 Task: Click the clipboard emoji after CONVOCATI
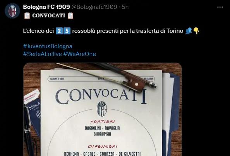click(x=70, y=15)
